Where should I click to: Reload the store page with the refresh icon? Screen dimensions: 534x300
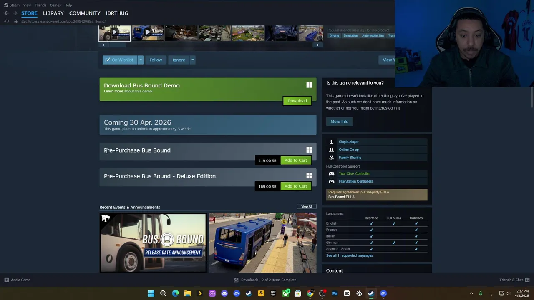click(x=7, y=21)
